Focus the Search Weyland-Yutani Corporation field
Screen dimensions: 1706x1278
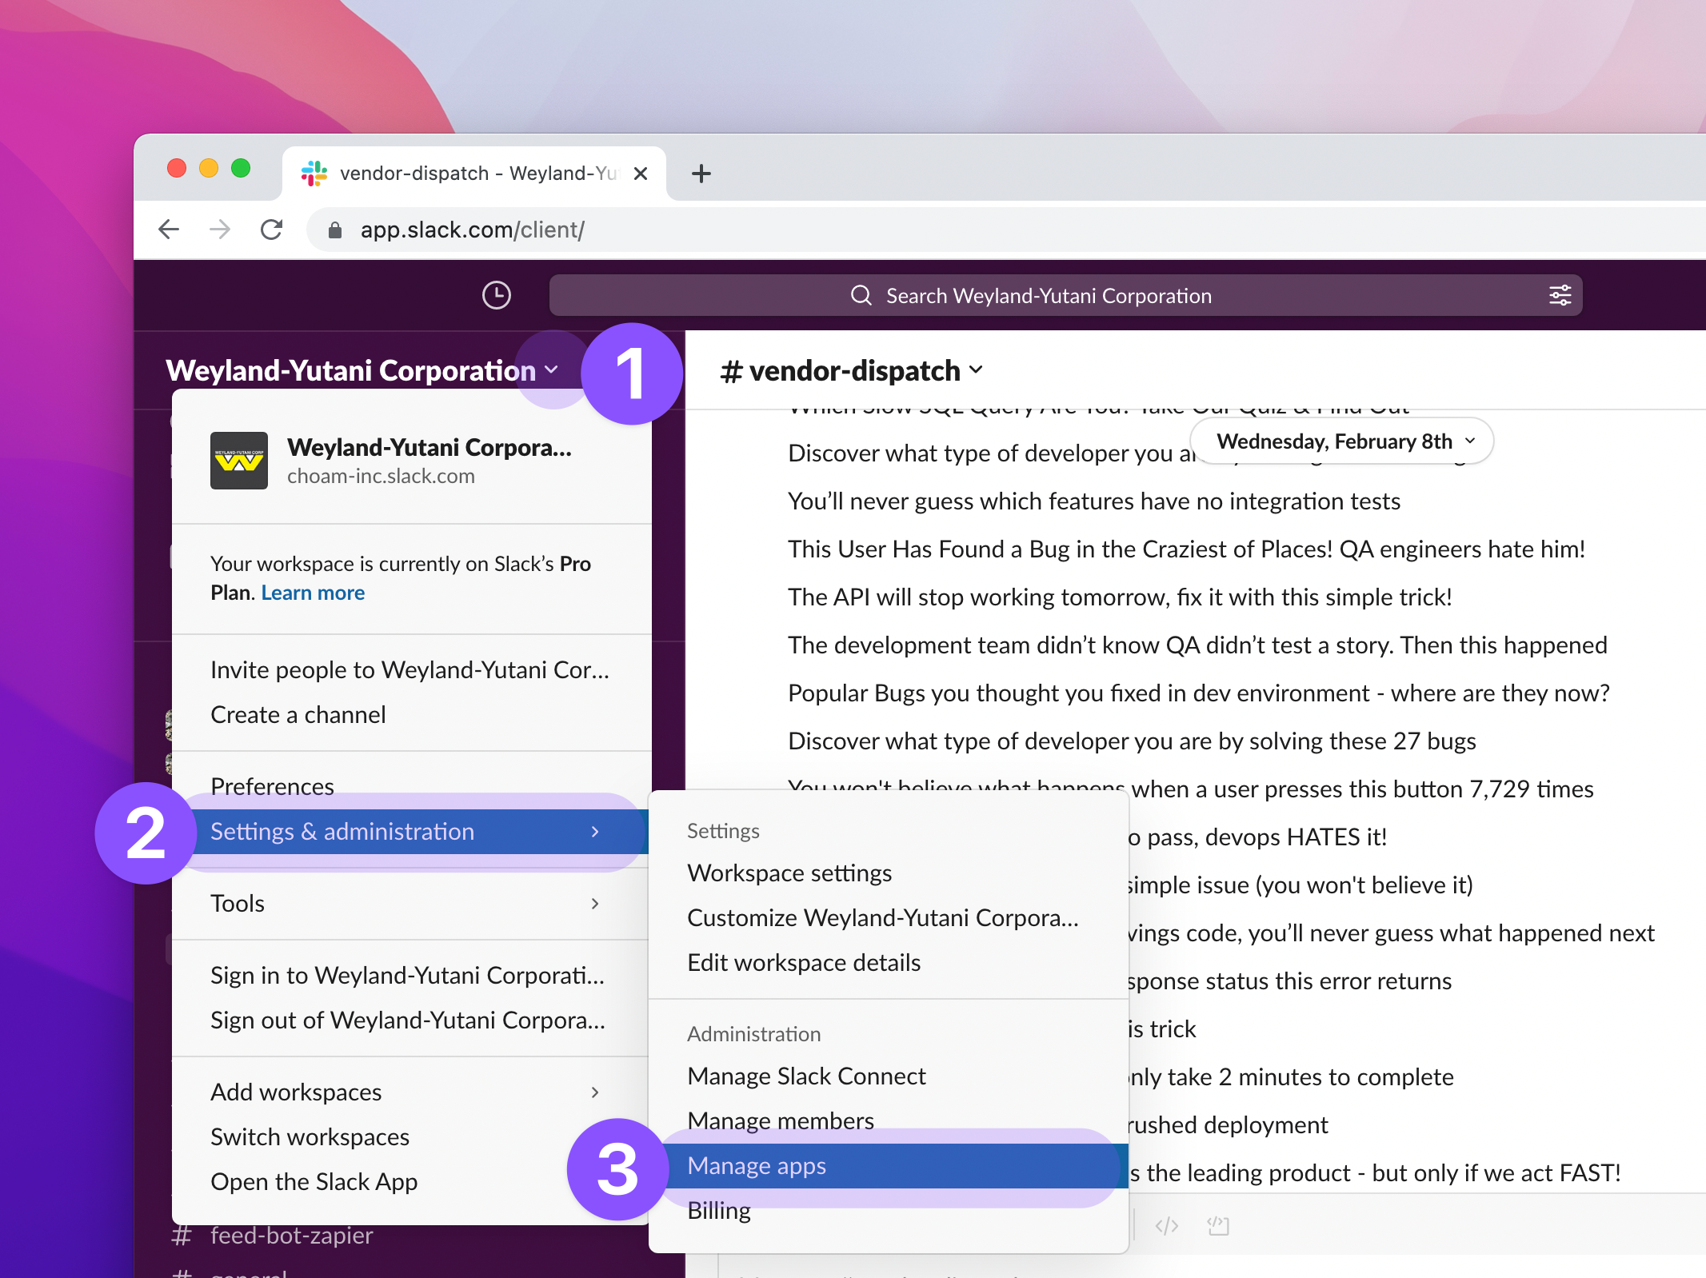pyautogui.click(x=1048, y=295)
